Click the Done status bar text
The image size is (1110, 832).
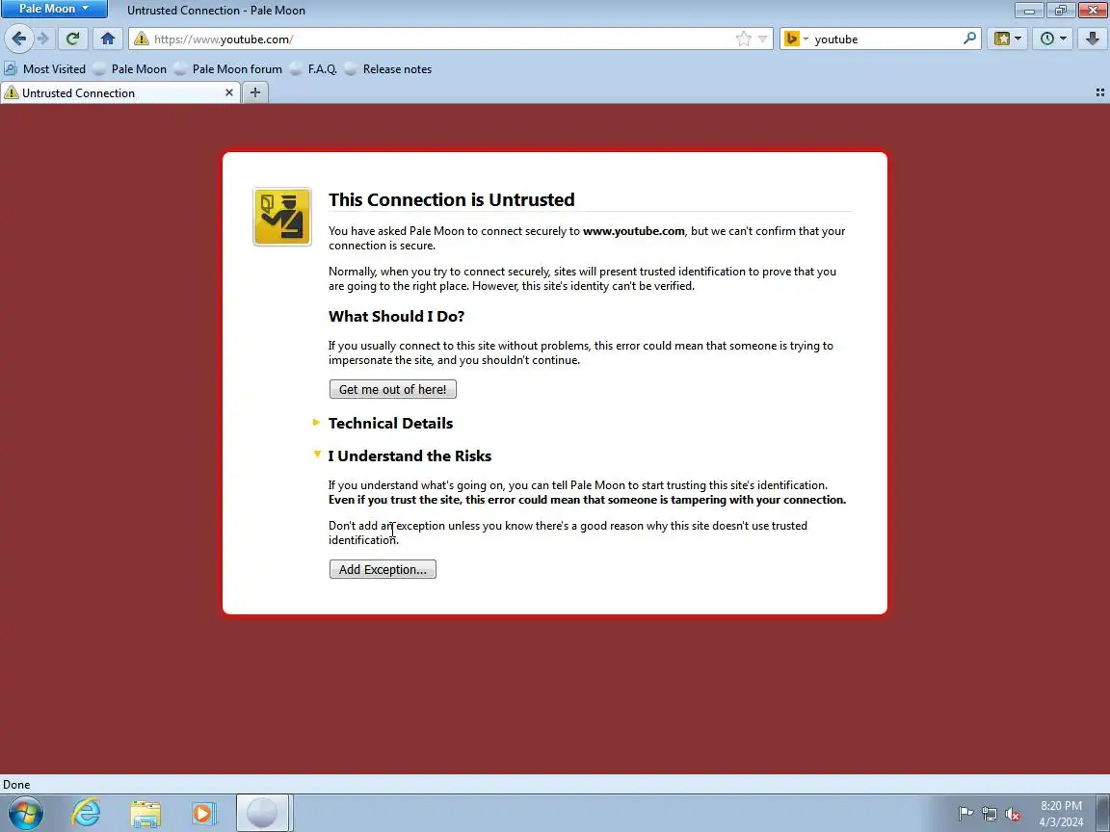16,785
